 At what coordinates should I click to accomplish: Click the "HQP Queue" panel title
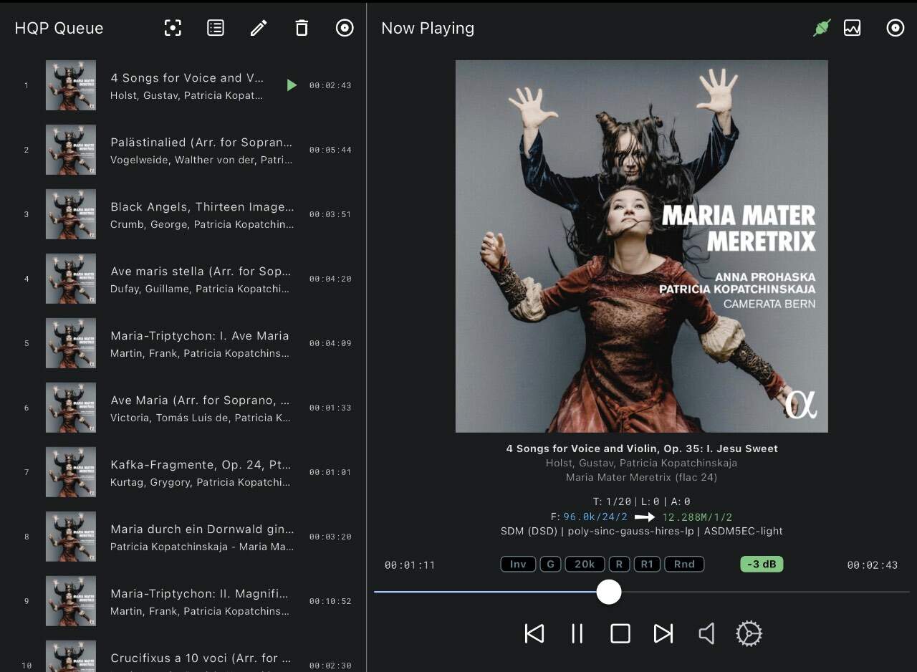click(x=59, y=28)
